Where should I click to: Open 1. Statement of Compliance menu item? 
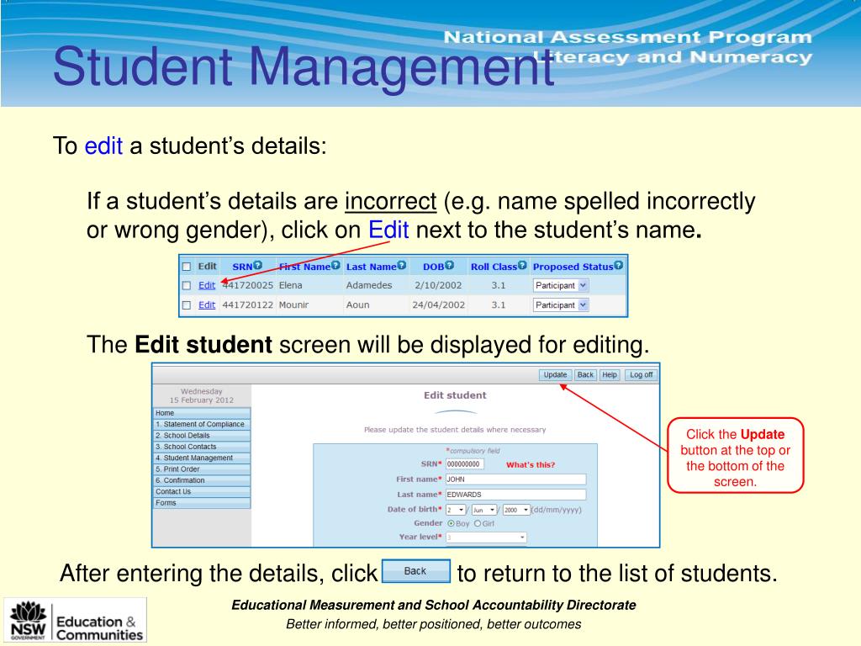tap(202, 424)
